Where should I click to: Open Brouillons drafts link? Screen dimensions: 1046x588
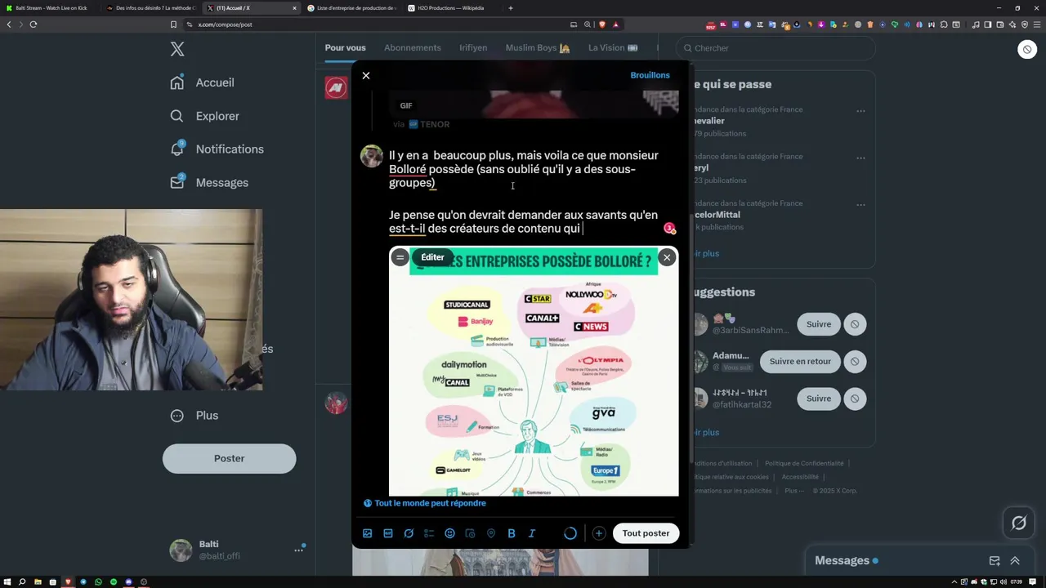[650, 75]
